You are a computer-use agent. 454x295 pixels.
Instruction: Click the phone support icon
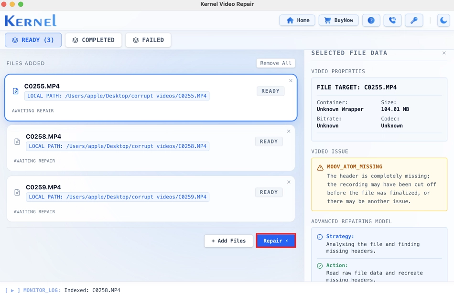click(x=392, y=20)
